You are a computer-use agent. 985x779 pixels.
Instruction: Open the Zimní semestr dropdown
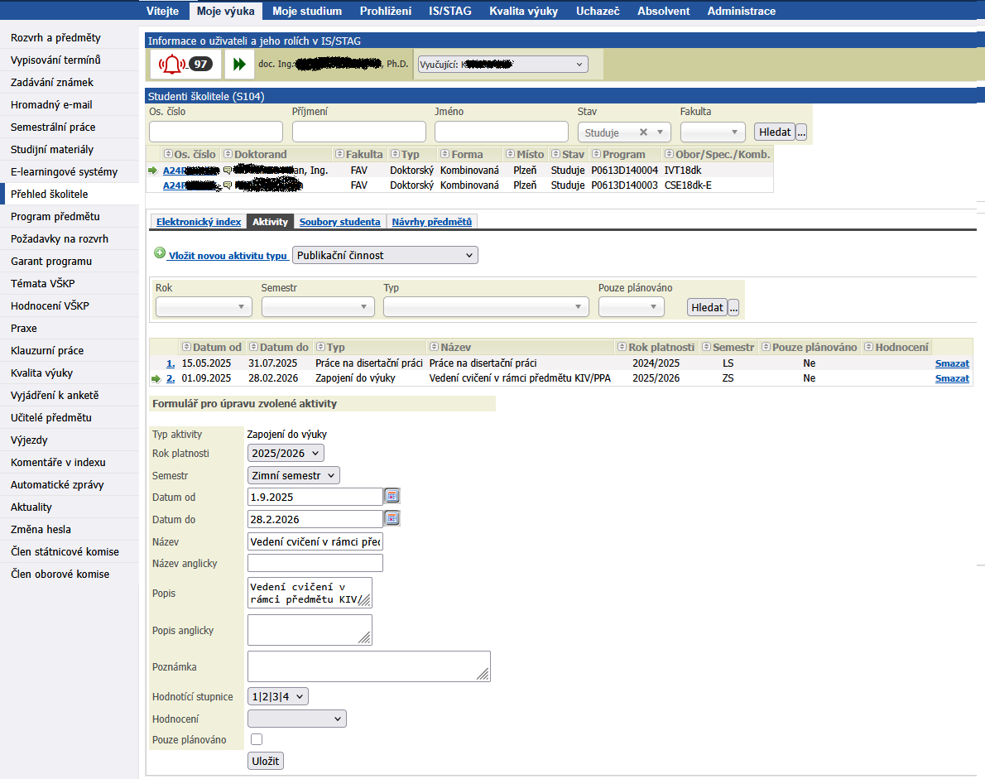(x=293, y=475)
